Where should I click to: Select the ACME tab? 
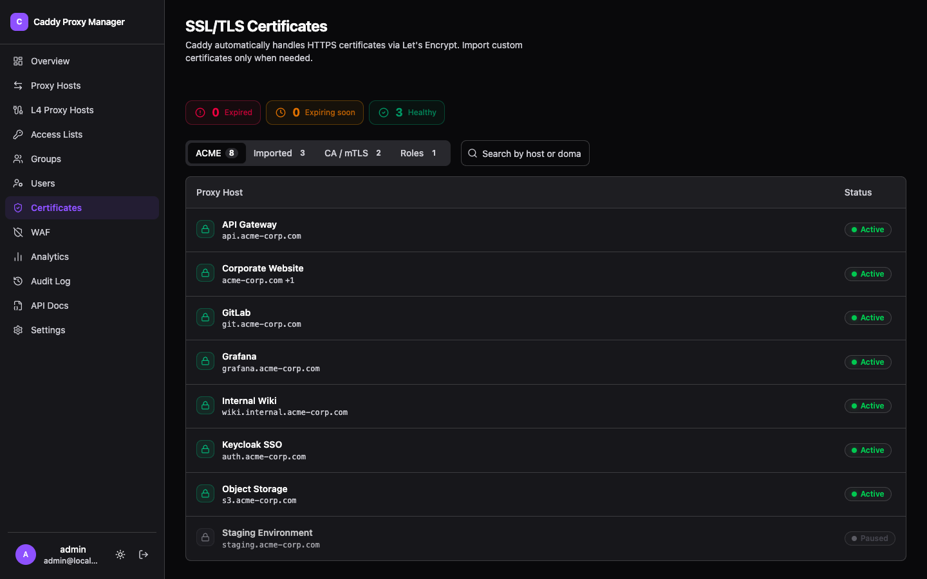pos(216,153)
